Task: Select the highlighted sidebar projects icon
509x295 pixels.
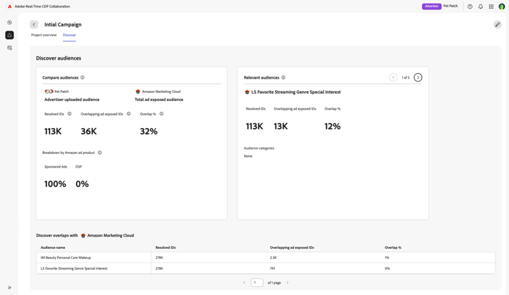Action: tap(10, 35)
